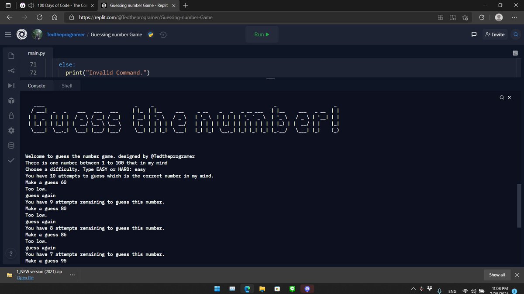Viewport: 524px width, 294px height.
Task: Click the Run button
Action: (x=262, y=34)
